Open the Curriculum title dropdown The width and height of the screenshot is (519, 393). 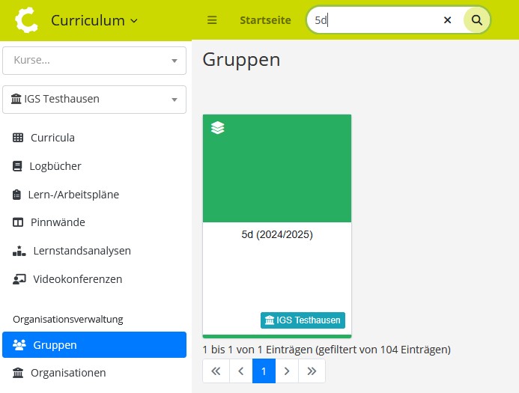click(94, 20)
